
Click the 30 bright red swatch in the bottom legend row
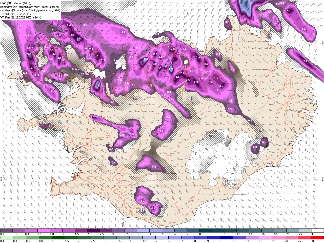pos(317,238)
